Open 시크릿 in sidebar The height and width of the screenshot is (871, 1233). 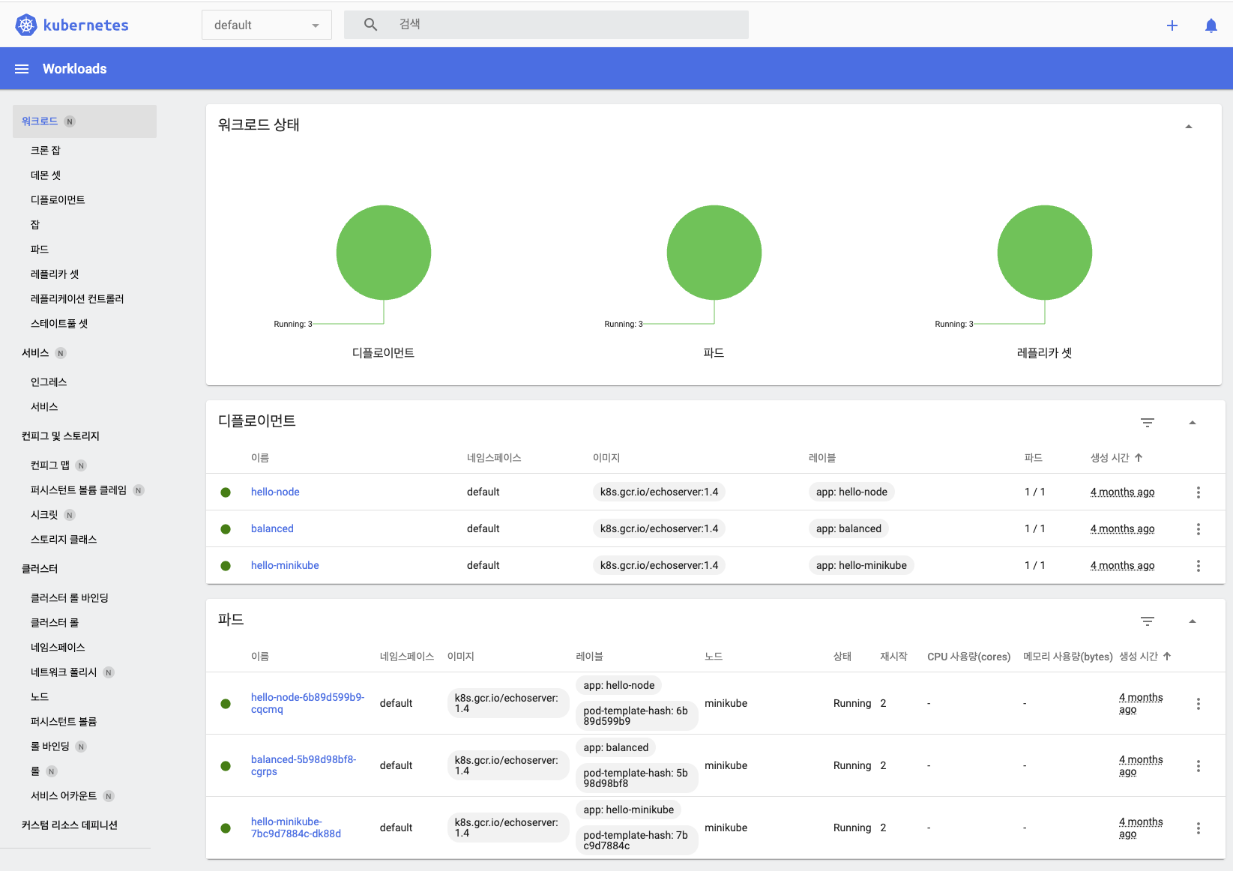[44, 515]
